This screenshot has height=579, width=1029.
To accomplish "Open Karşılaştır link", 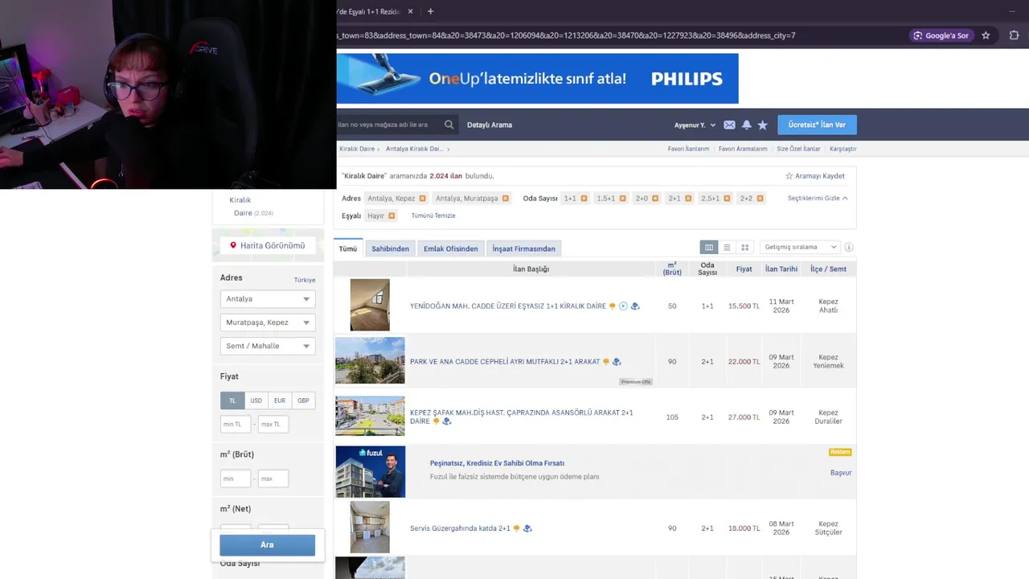I will [842, 149].
